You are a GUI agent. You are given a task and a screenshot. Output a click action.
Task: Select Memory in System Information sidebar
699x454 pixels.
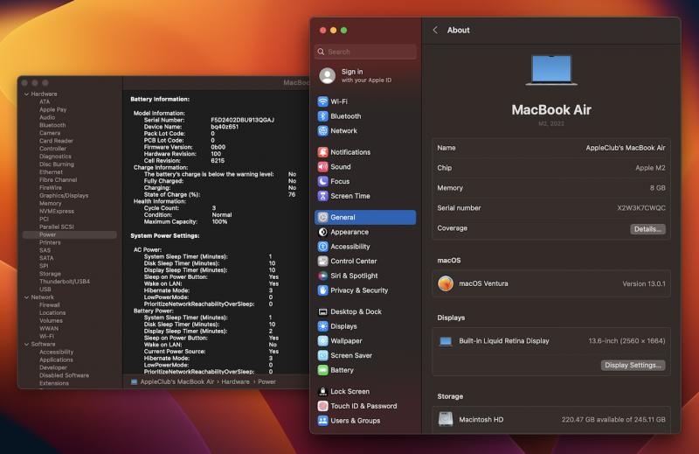[x=51, y=204]
